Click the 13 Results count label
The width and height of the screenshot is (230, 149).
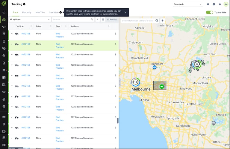[112, 19]
